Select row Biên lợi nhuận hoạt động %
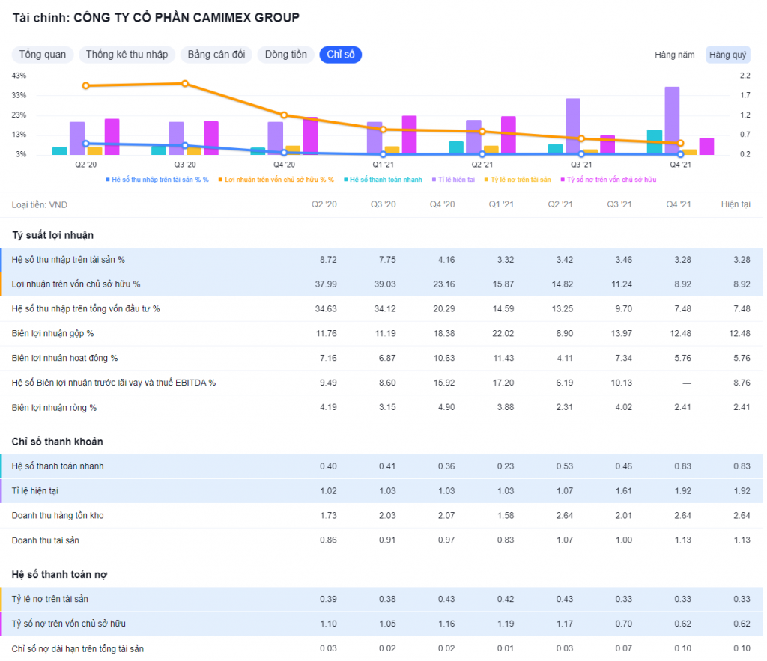 point(381,358)
